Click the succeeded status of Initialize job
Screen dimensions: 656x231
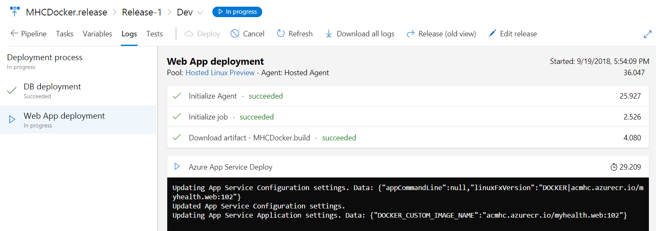pyautogui.click(x=257, y=117)
